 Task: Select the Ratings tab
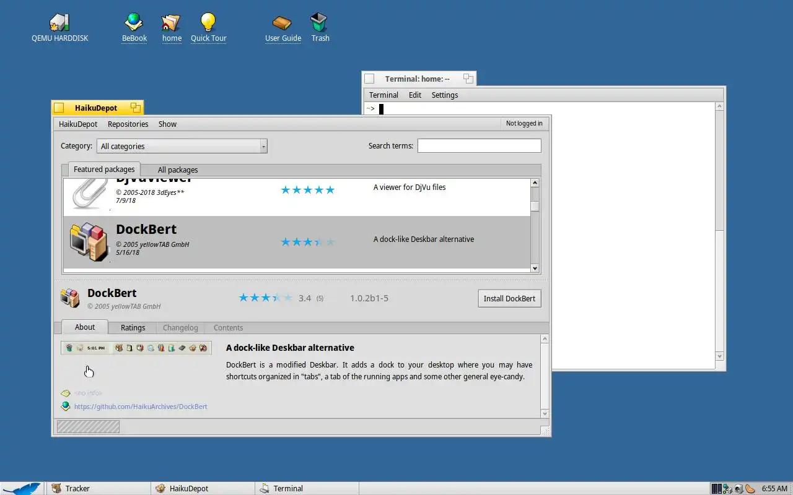point(133,327)
